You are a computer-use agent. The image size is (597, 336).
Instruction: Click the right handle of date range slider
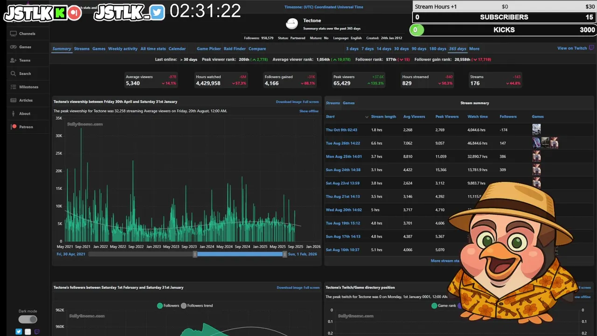[x=285, y=254]
